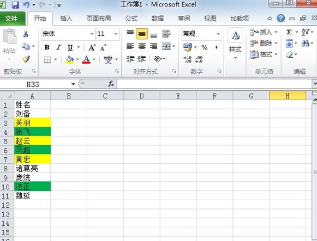This screenshot has width=317, height=241.
Task: Switch to the 公式 ribbon tab
Action: pyautogui.click(x=131, y=18)
